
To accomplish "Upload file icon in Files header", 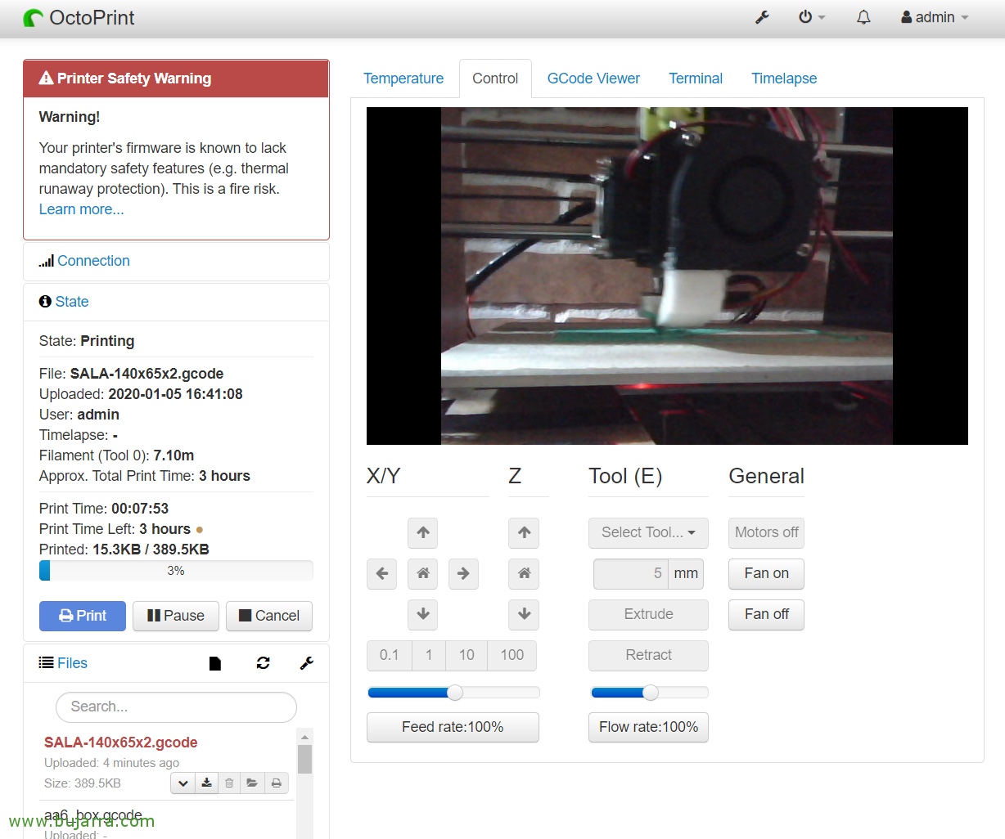I will (x=215, y=663).
